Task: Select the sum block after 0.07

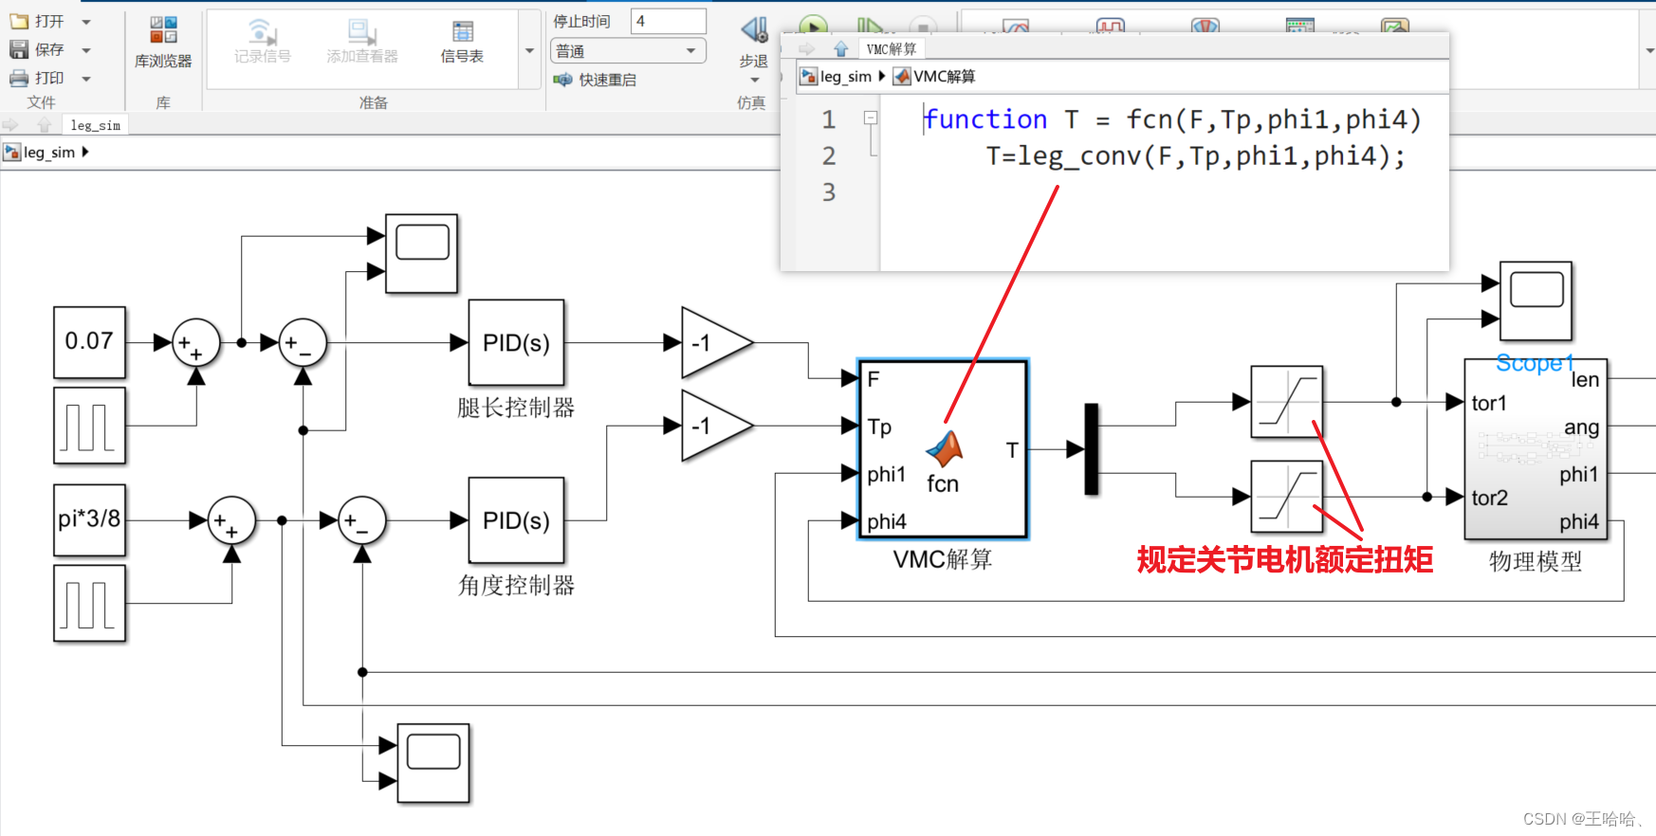Action: (x=195, y=343)
